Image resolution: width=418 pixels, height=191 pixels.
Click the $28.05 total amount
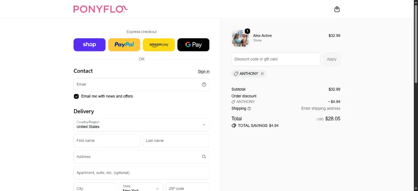(333, 119)
